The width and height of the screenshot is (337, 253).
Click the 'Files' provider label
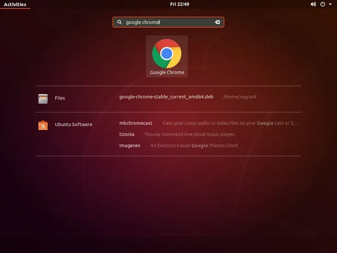point(60,98)
